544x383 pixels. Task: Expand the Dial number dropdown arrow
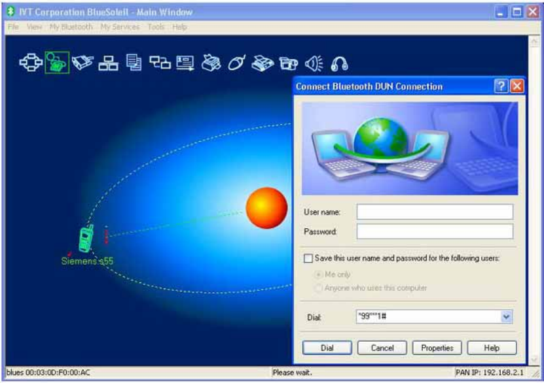pos(506,316)
